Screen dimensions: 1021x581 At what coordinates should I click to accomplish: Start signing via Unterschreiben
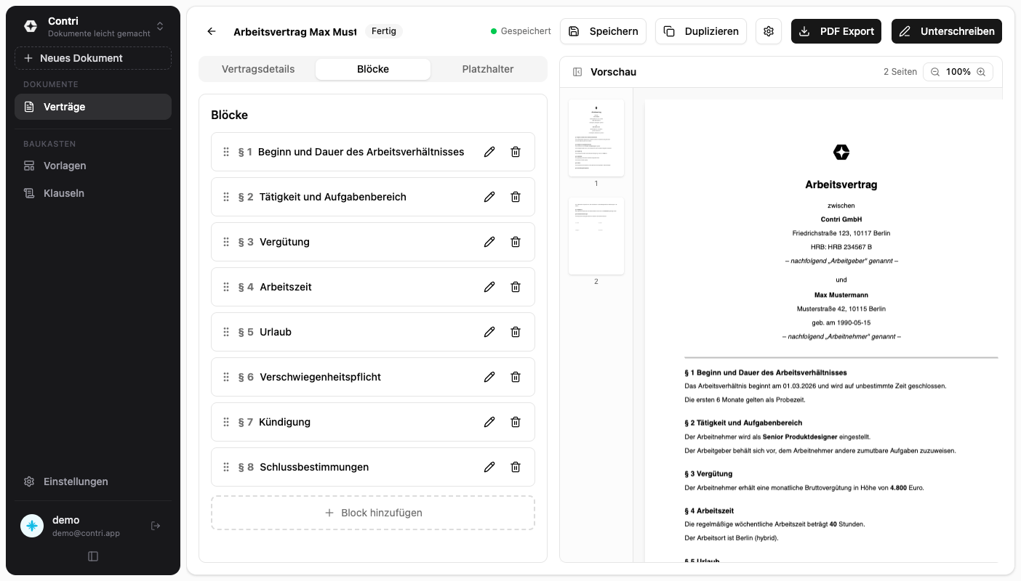[x=946, y=31]
